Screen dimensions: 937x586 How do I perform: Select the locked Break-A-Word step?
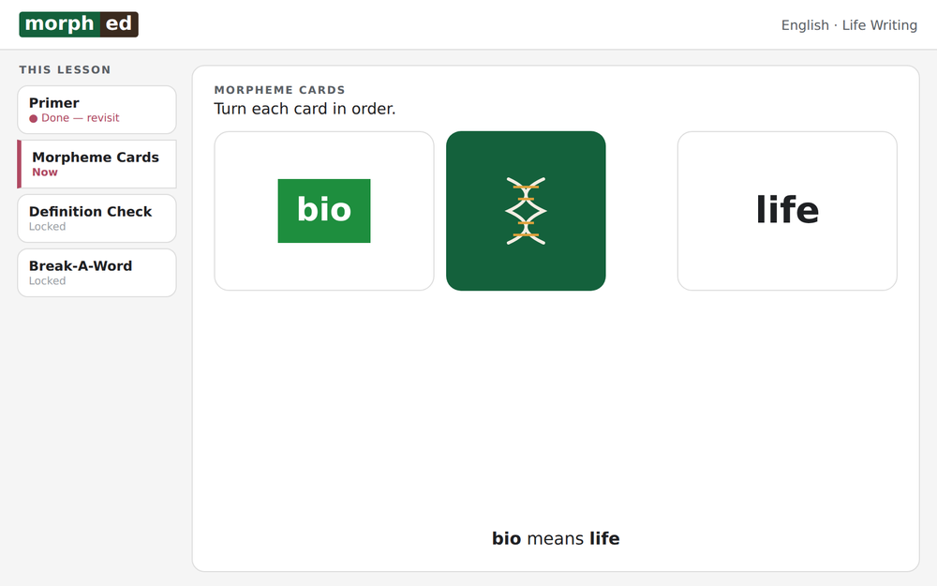(x=97, y=273)
